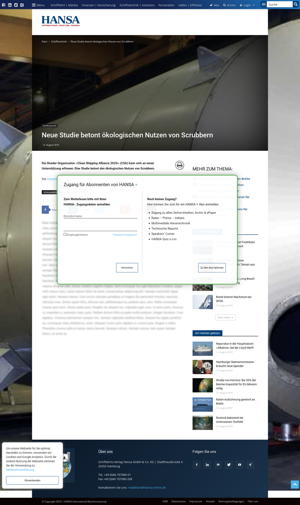Viewport: 300px width, 505px height.
Task: Open Datenschutz footer link
Action: coord(179,501)
